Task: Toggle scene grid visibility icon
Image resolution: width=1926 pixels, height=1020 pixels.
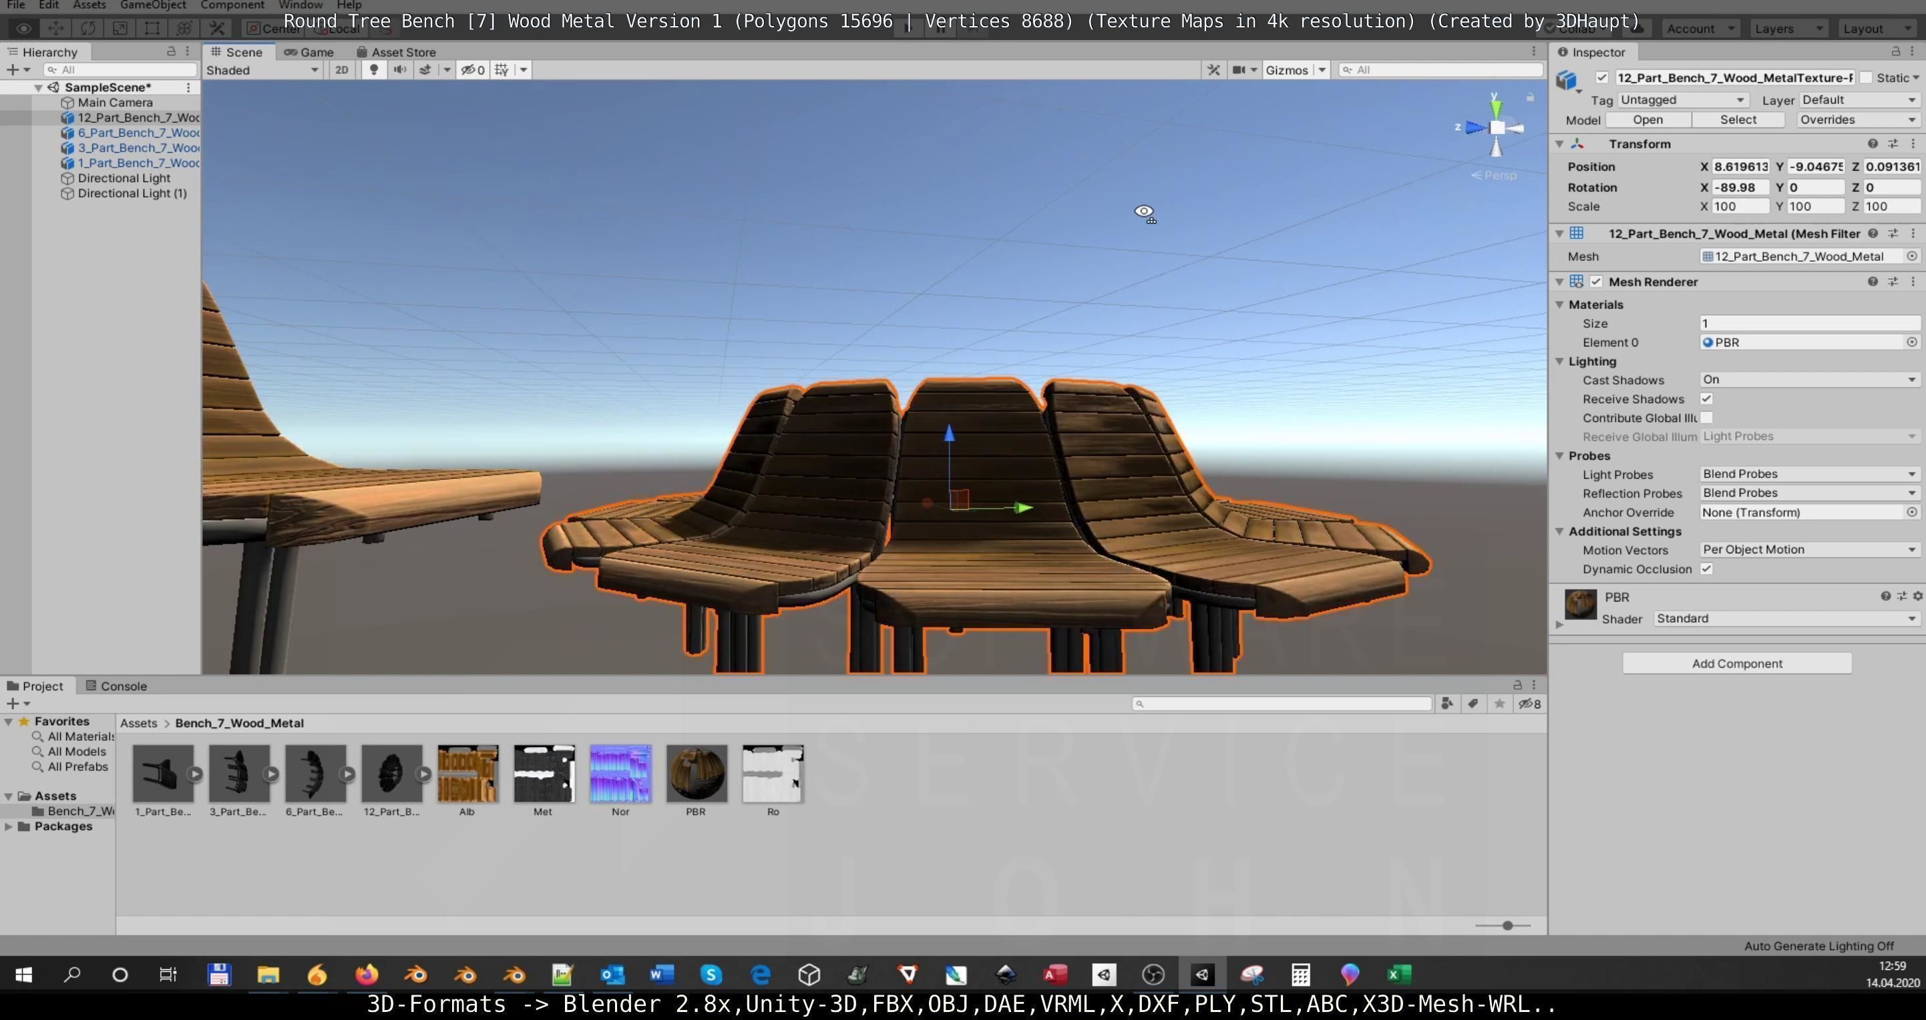Action: tap(502, 69)
